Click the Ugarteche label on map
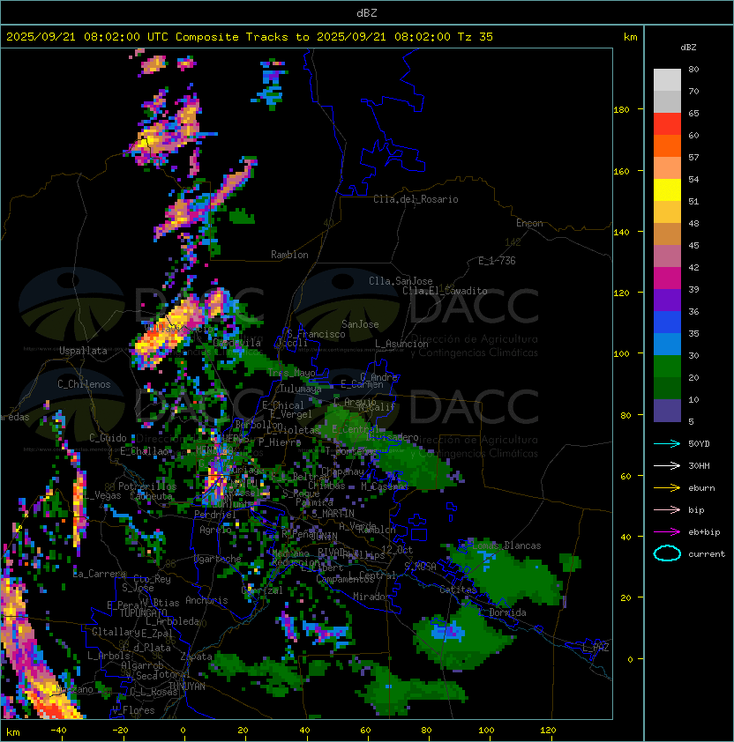The width and height of the screenshot is (734, 742). 218,559
